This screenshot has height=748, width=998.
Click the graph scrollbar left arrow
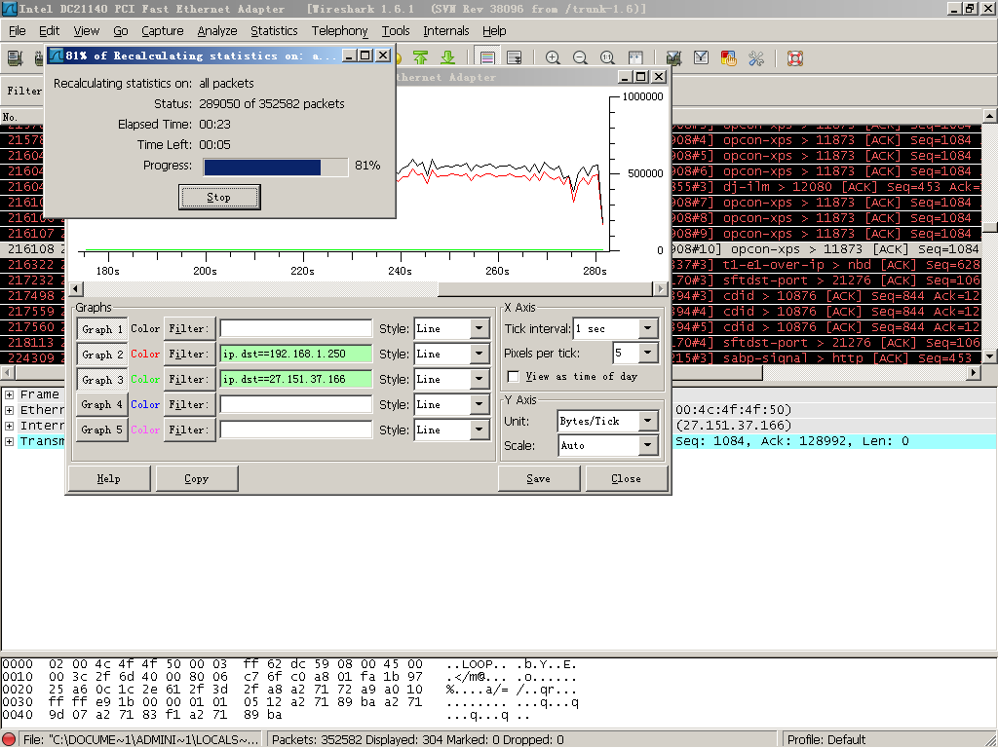coord(76,288)
